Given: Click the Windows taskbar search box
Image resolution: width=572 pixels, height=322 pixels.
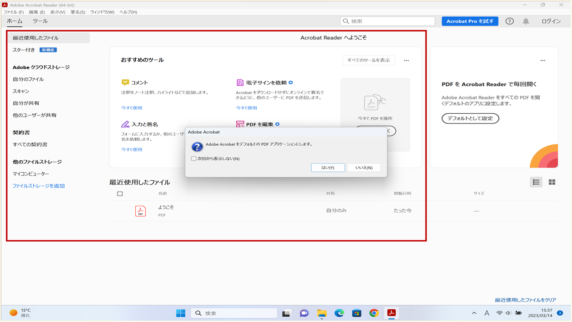Looking at the screenshot, I should click(234, 313).
